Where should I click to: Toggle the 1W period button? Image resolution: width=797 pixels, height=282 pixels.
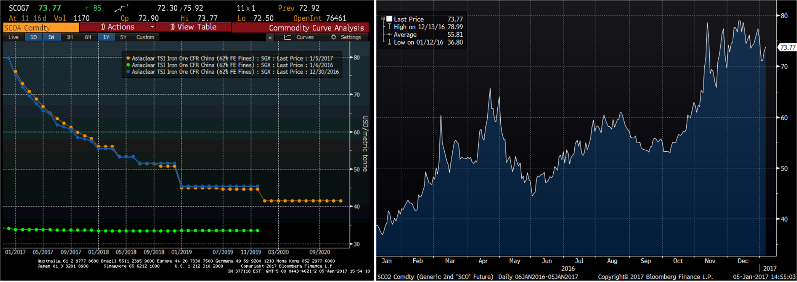click(51, 37)
